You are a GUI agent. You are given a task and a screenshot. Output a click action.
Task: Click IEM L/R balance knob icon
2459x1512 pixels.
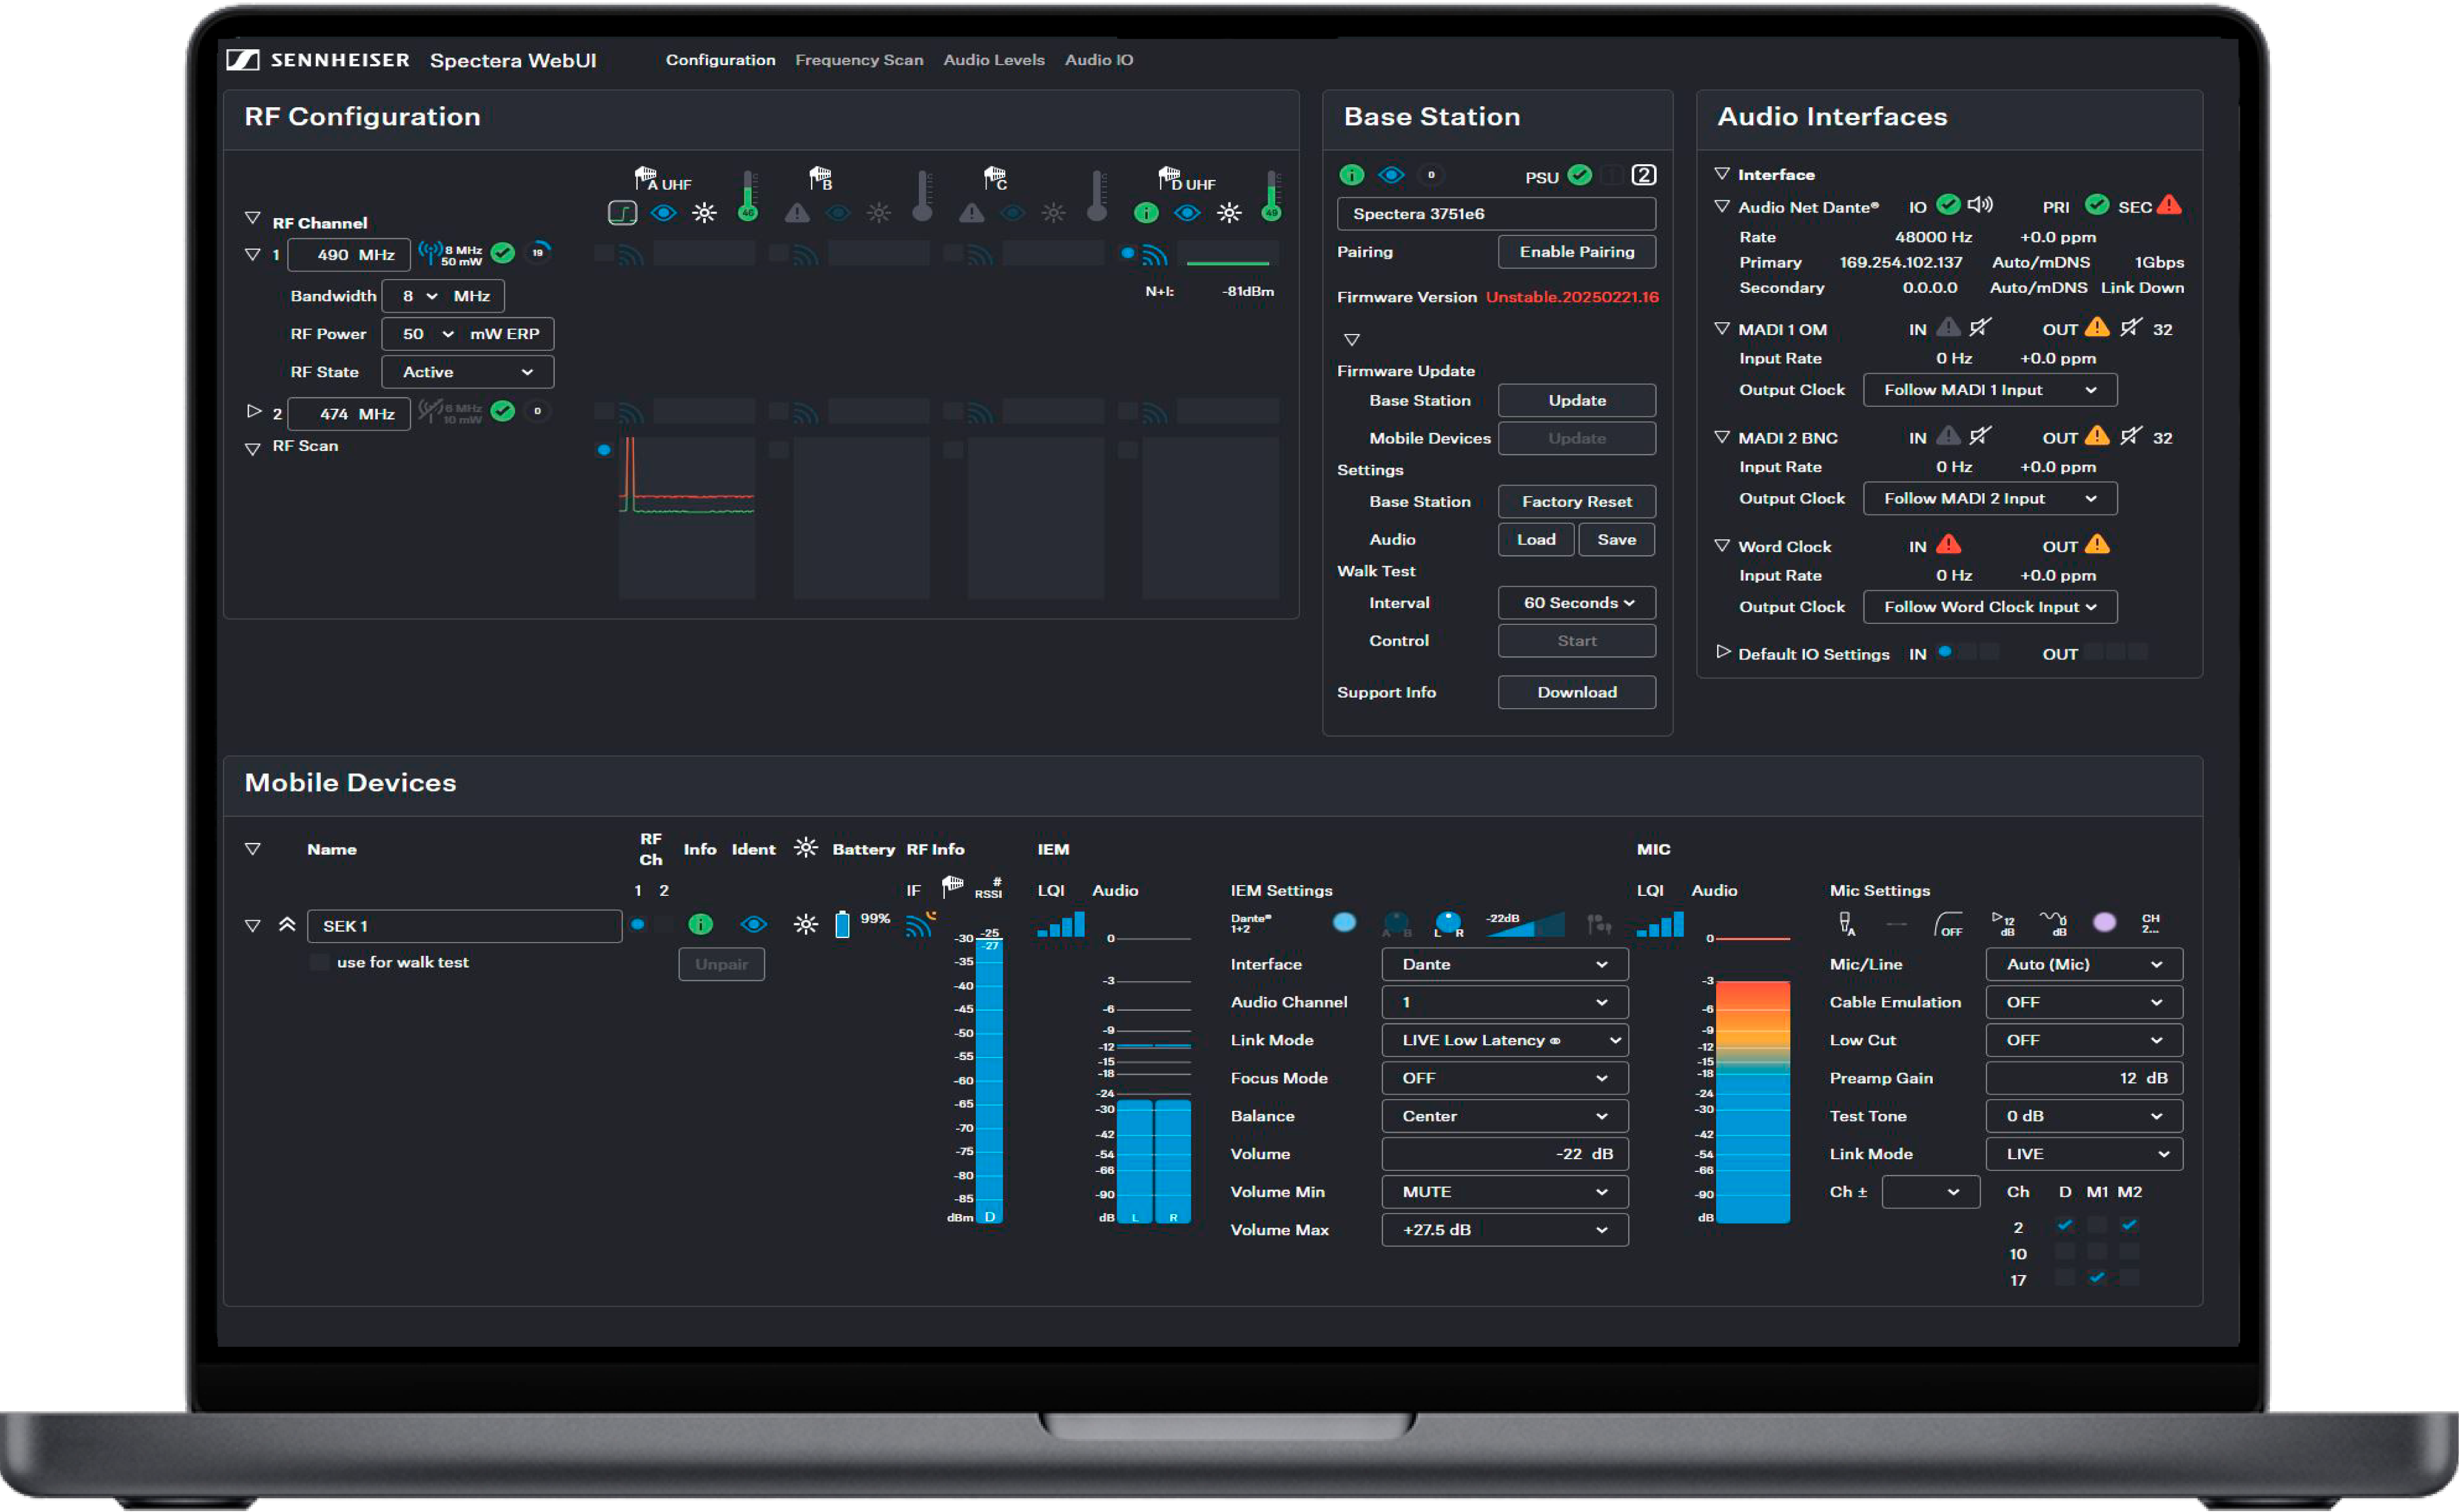pos(1448,923)
